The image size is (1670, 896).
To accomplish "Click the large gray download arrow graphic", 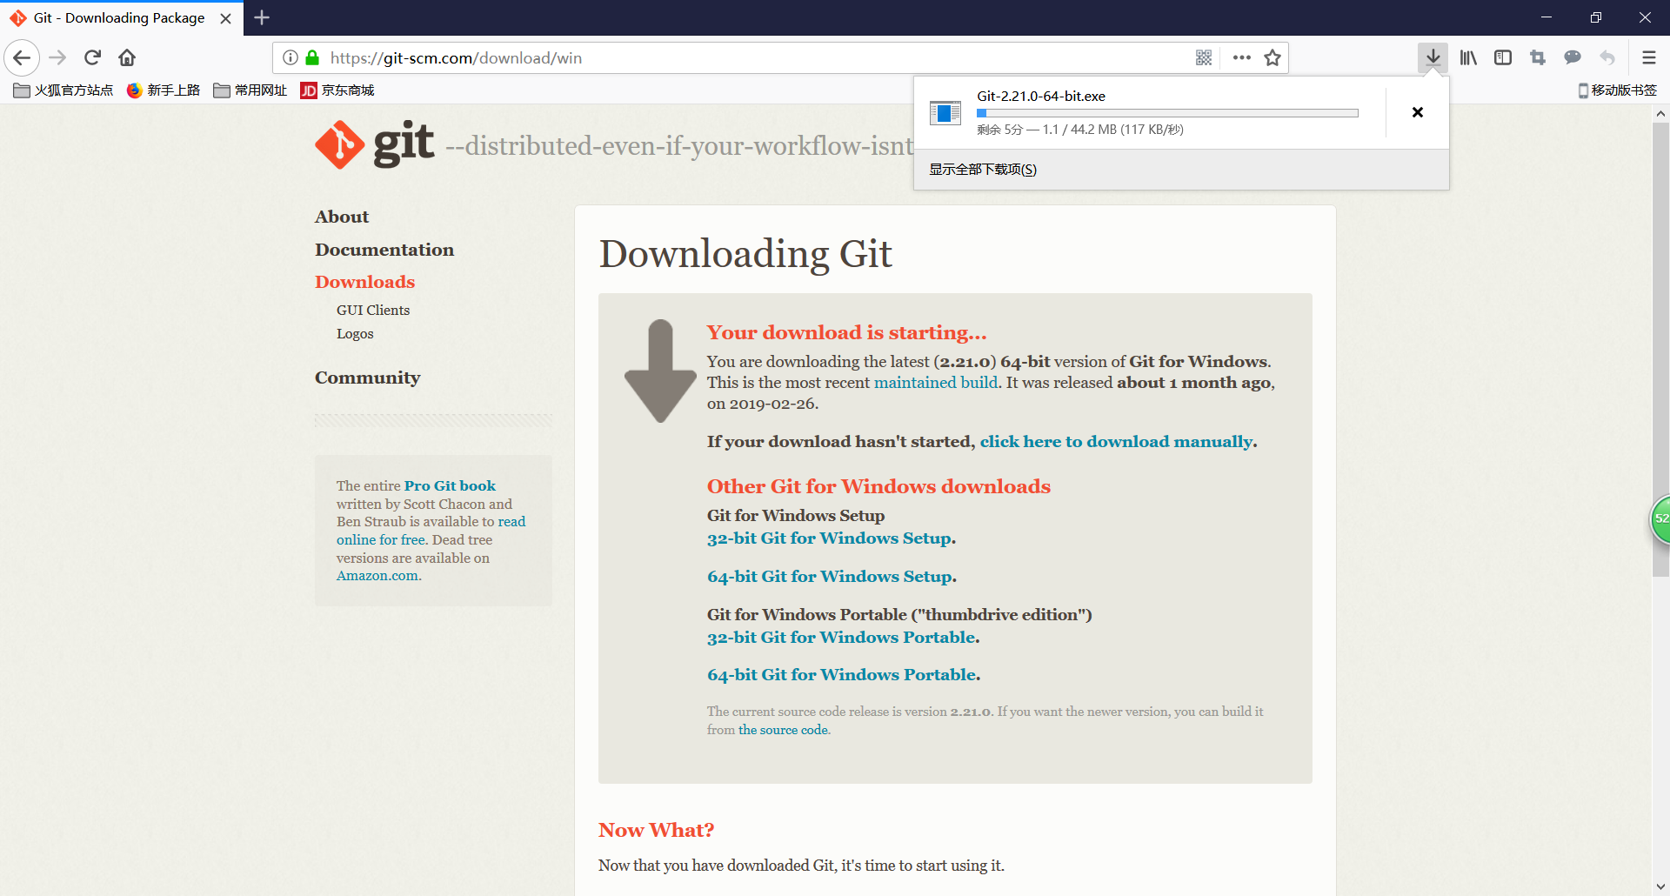I will [660, 371].
